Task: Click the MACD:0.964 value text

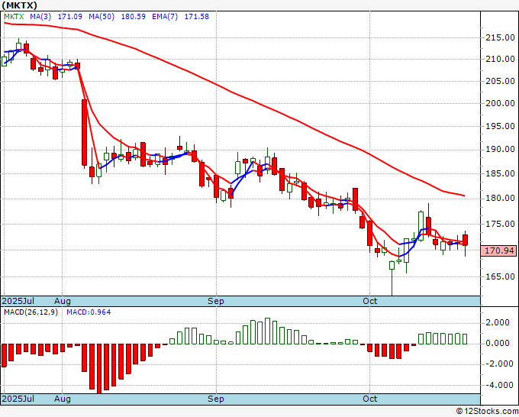Action: [x=89, y=312]
